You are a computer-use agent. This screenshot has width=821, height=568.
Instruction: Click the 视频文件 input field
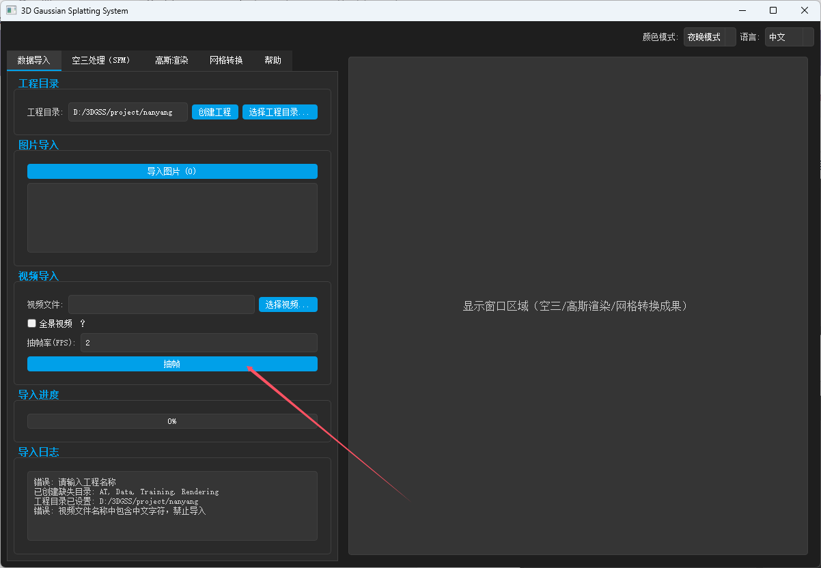click(x=161, y=304)
